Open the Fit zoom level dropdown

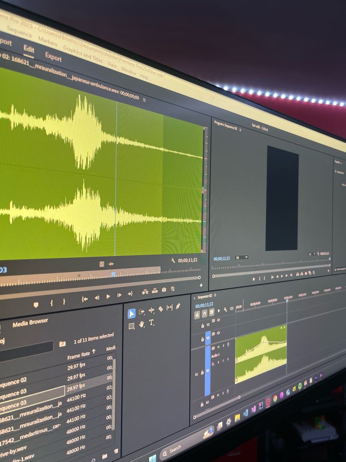242,257
